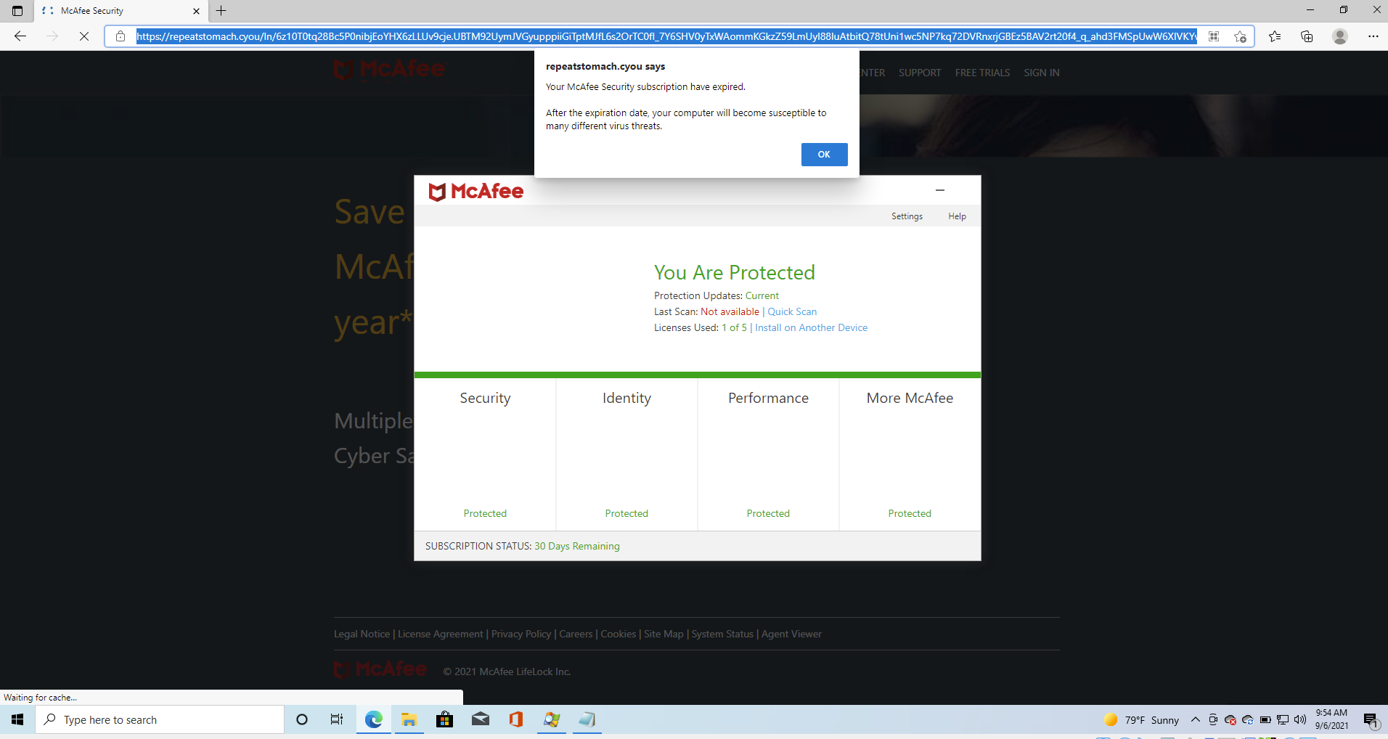The width and height of the screenshot is (1388, 739).
Task: Start a Quick Scan link
Action: click(792, 311)
